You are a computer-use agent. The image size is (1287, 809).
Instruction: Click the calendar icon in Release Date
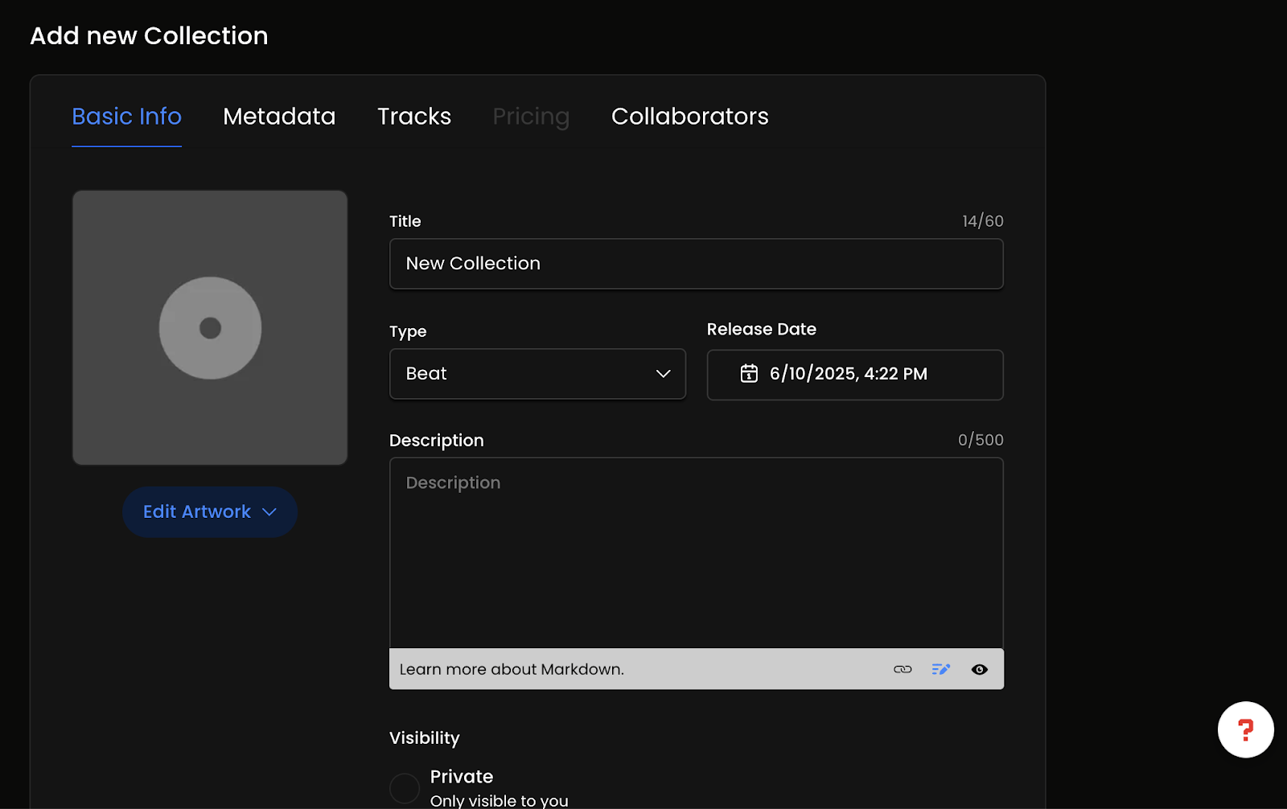(x=749, y=374)
